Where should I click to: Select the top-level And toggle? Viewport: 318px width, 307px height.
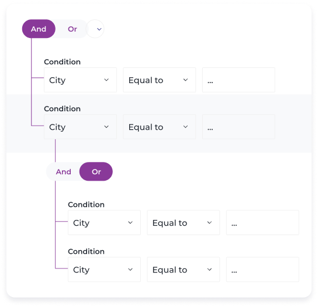point(39,29)
